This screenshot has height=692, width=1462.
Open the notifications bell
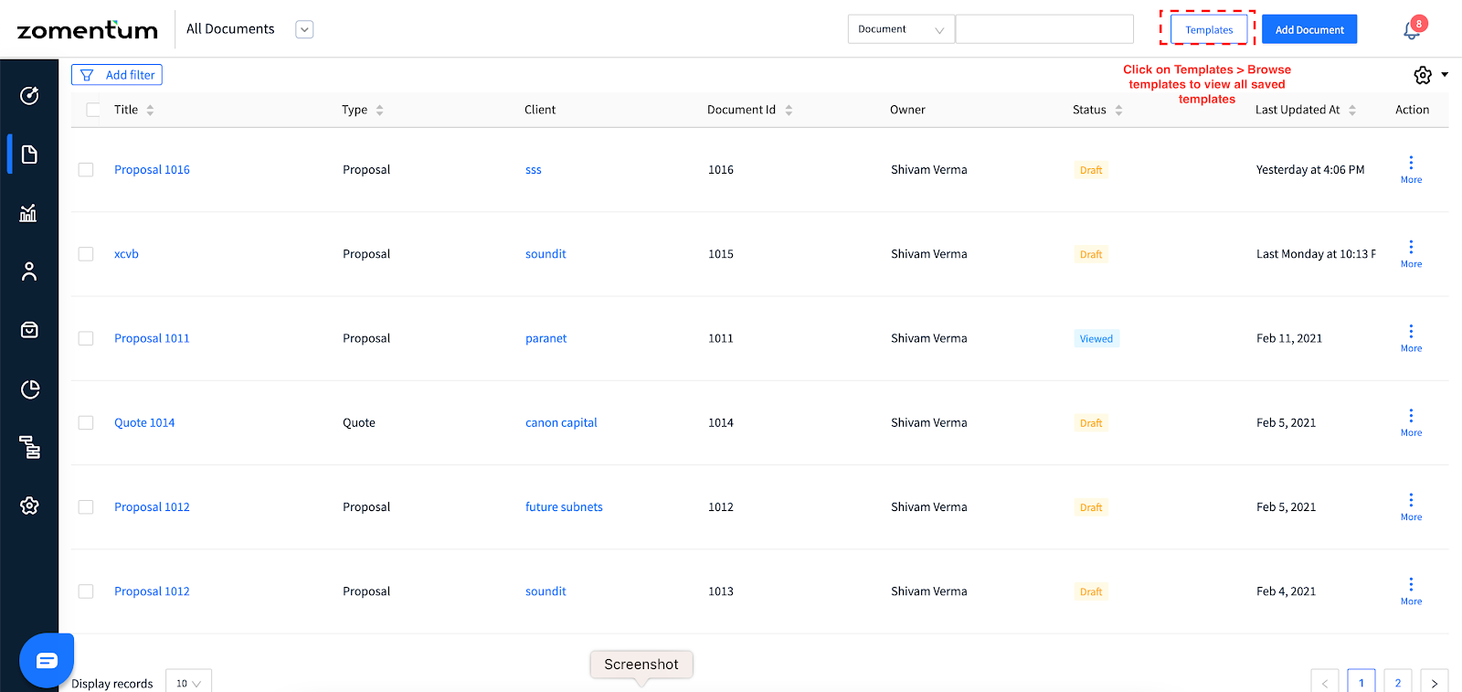pyautogui.click(x=1412, y=30)
